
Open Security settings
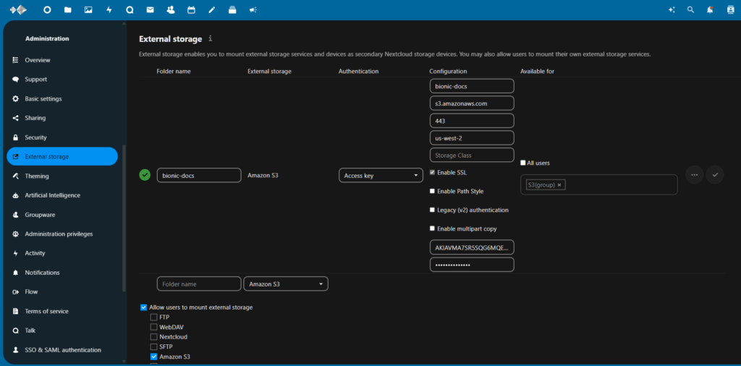pos(62,137)
